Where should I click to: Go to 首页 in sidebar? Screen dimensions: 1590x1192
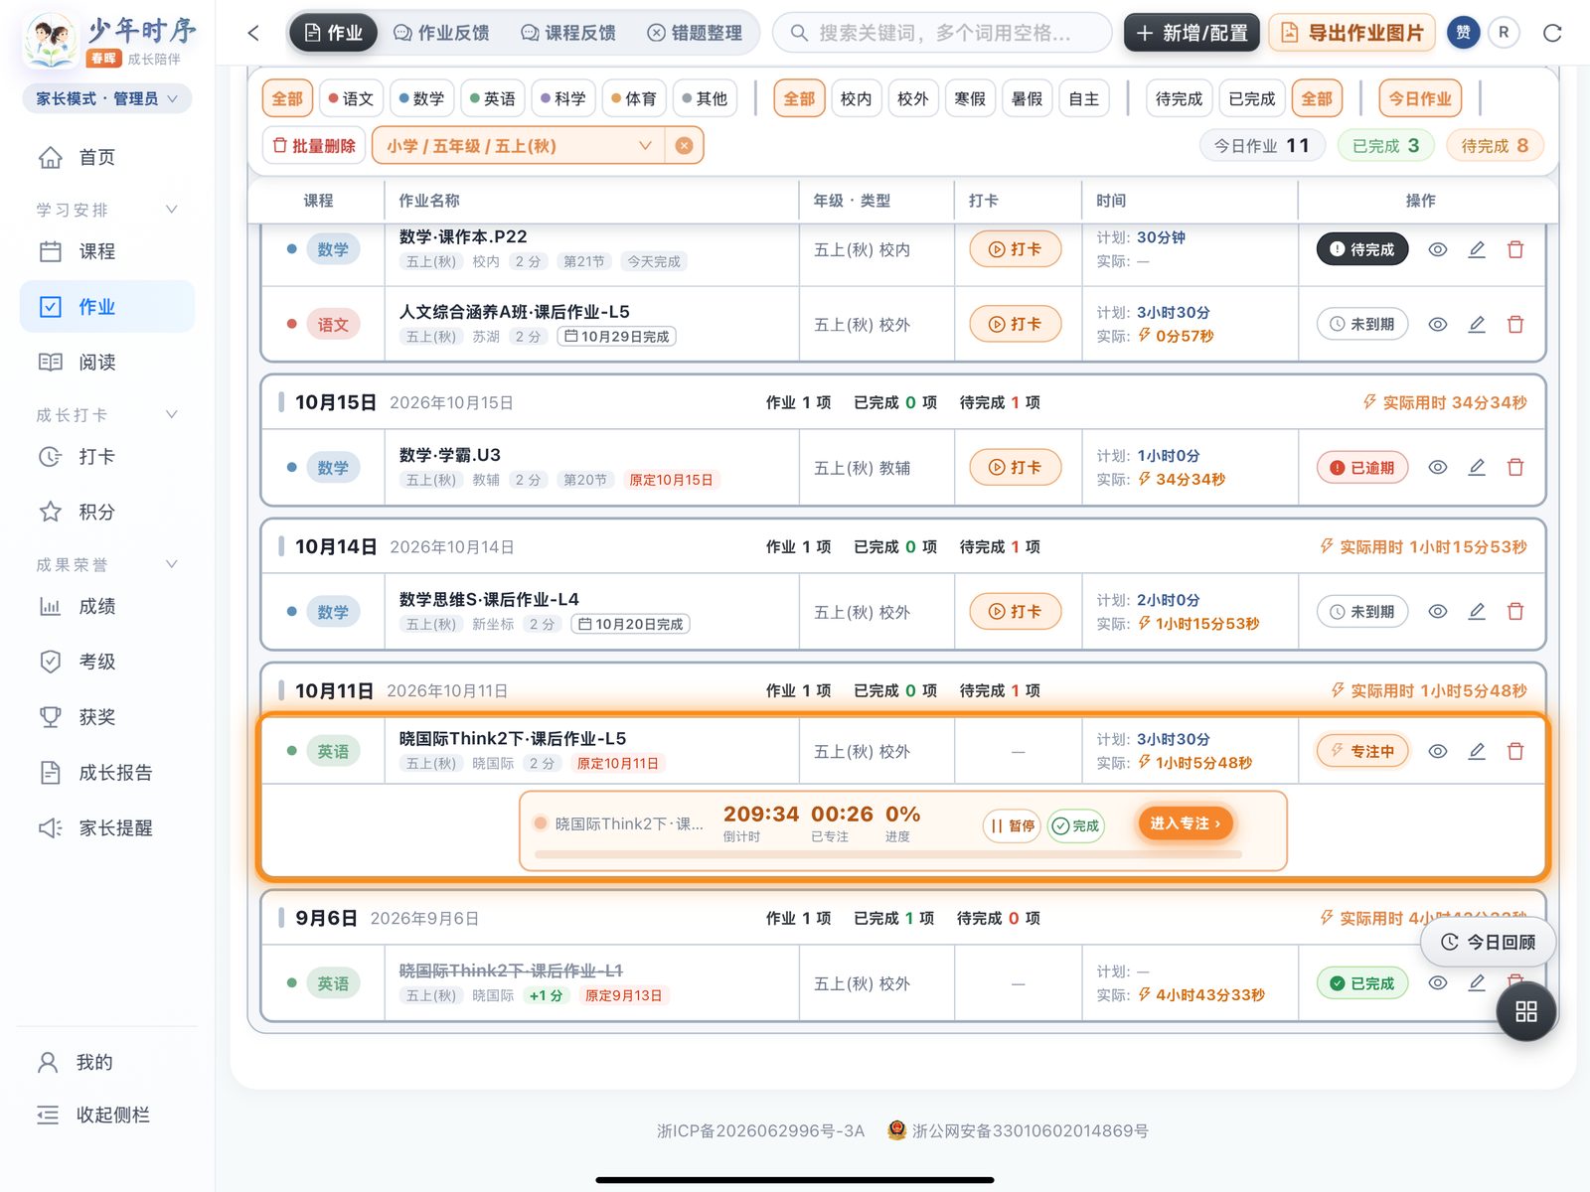106,157
